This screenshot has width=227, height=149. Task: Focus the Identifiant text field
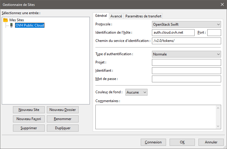(x=186, y=71)
